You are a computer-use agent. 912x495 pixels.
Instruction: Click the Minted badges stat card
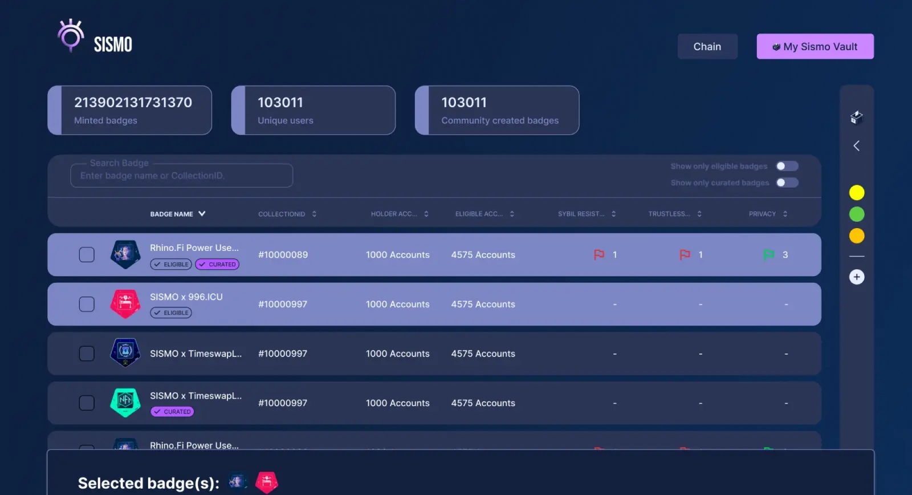129,110
